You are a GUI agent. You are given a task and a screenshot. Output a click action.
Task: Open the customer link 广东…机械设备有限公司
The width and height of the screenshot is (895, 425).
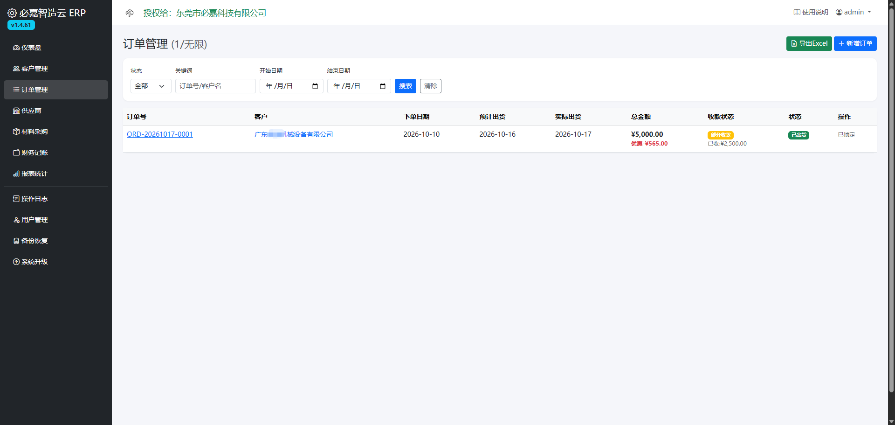[294, 134]
